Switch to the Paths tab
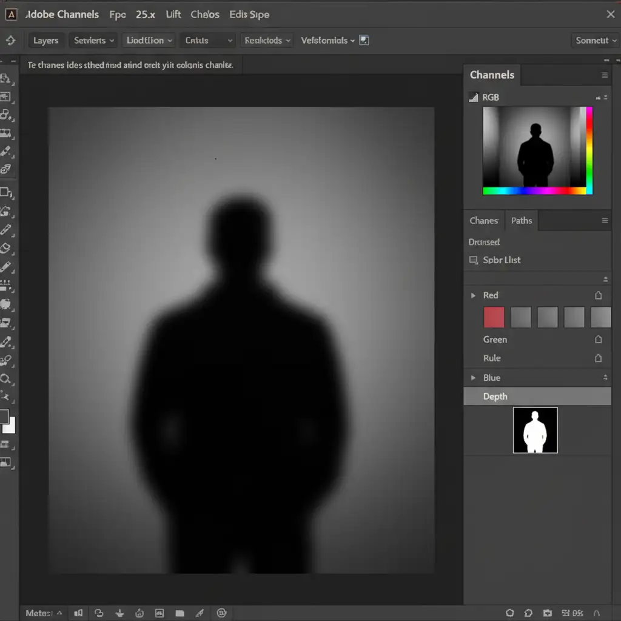 point(521,221)
